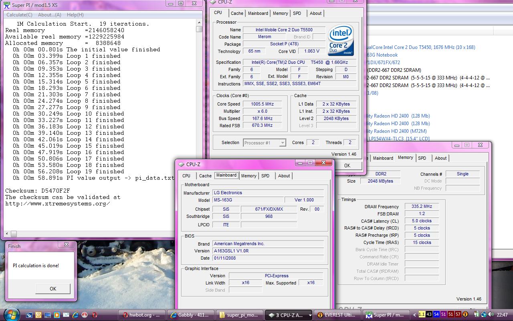Click OK in the Finish dialog

click(x=53, y=288)
